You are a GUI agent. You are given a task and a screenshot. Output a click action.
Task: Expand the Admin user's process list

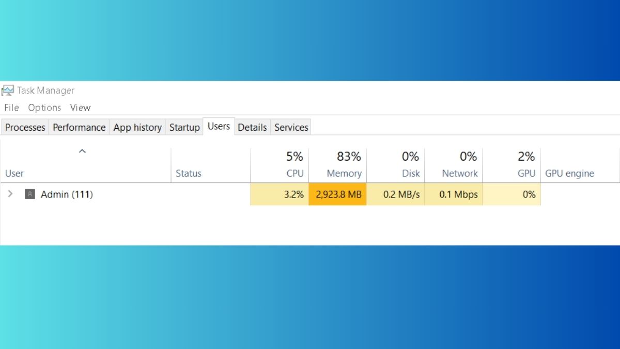tap(10, 194)
